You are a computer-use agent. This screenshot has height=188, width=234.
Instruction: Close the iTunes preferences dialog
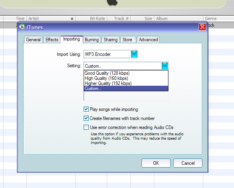pyautogui.click(x=202, y=27)
